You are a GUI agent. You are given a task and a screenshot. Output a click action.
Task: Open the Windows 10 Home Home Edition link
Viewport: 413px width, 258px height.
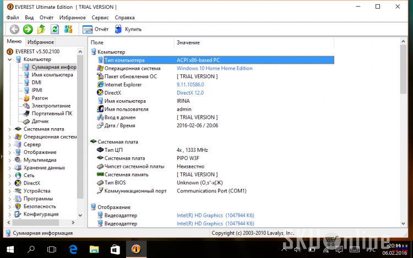point(214,68)
